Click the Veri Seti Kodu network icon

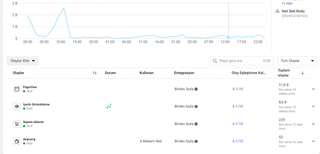(277, 11)
